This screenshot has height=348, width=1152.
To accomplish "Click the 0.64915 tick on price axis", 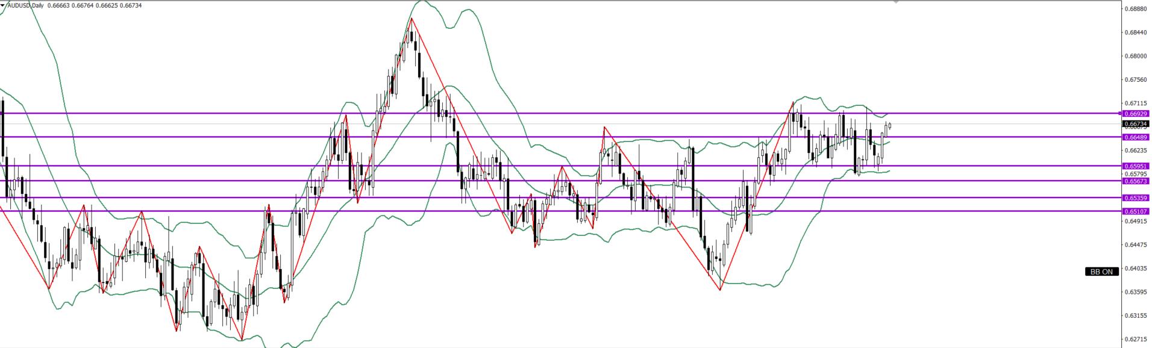I will click(1135, 221).
